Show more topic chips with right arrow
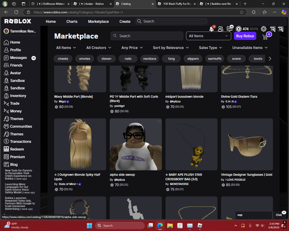This screenshot has height=231, width=289. tap(270, 59)
